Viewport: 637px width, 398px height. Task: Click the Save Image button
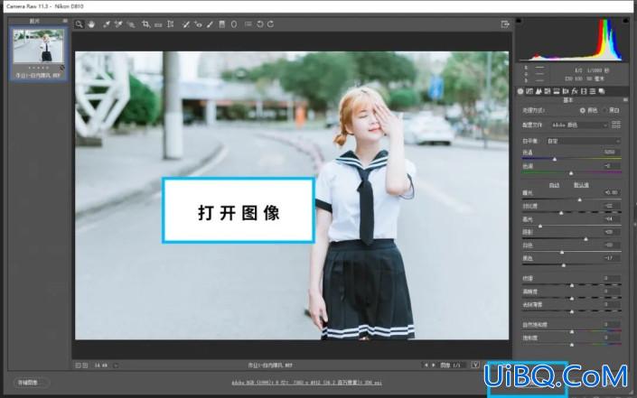32,383
